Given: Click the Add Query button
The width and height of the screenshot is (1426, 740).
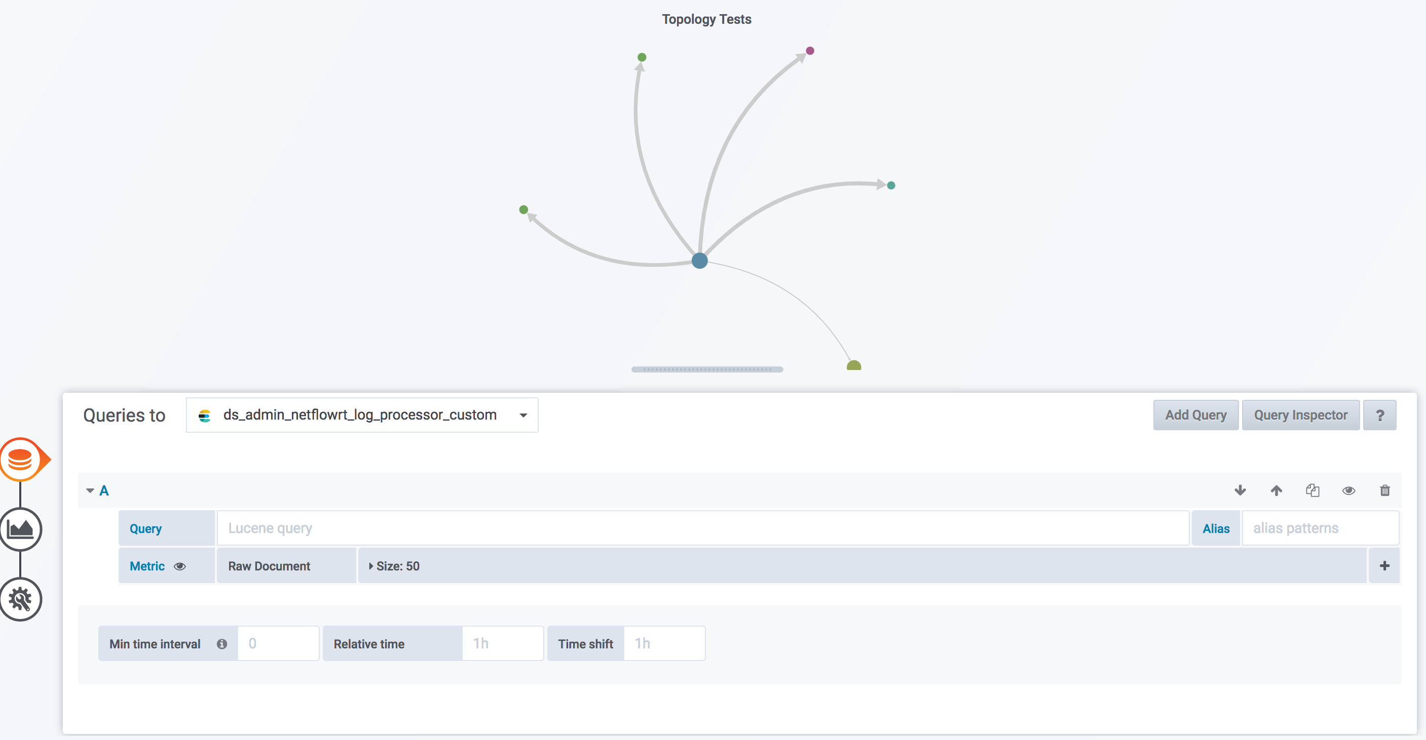Looking at the screenshot, I should [1195, 415].
